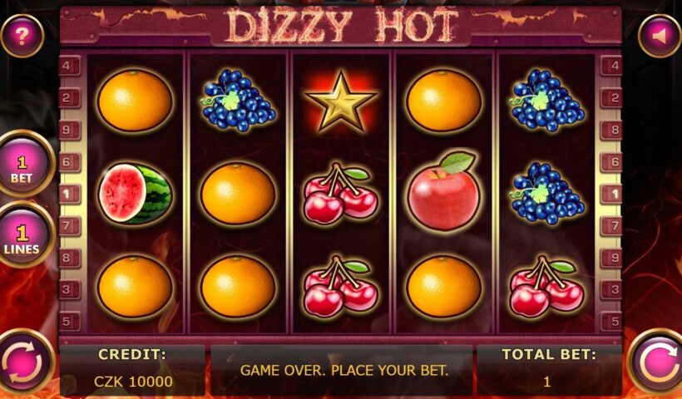Click the CREDIT CZK 10000 display
The height and width of the screenshot is (399, 682).
click(x=133, y=369)
